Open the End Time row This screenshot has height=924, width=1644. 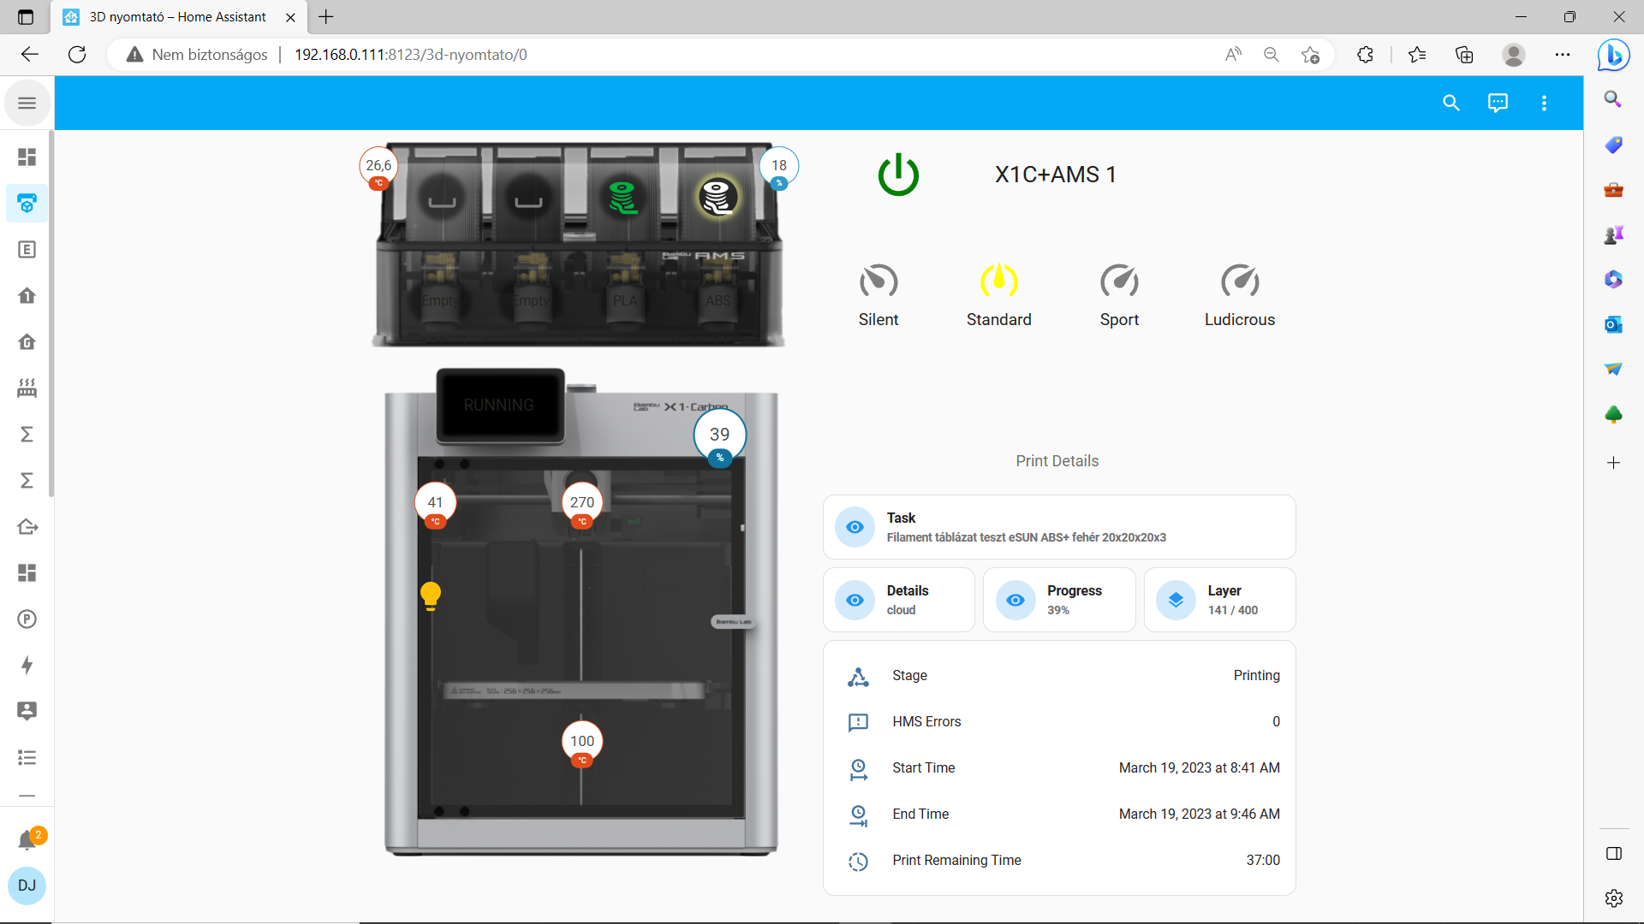pyautogui.click(x=1059, y=814)
